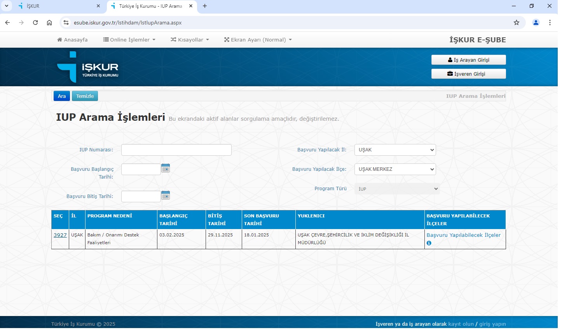Click İş Arayan Girişi button

pos(469,60)
